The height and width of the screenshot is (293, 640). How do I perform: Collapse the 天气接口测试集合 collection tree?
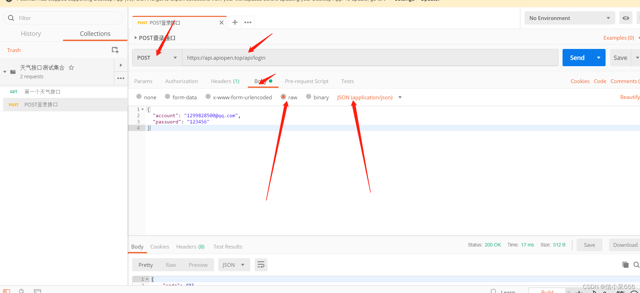[5, 72]
